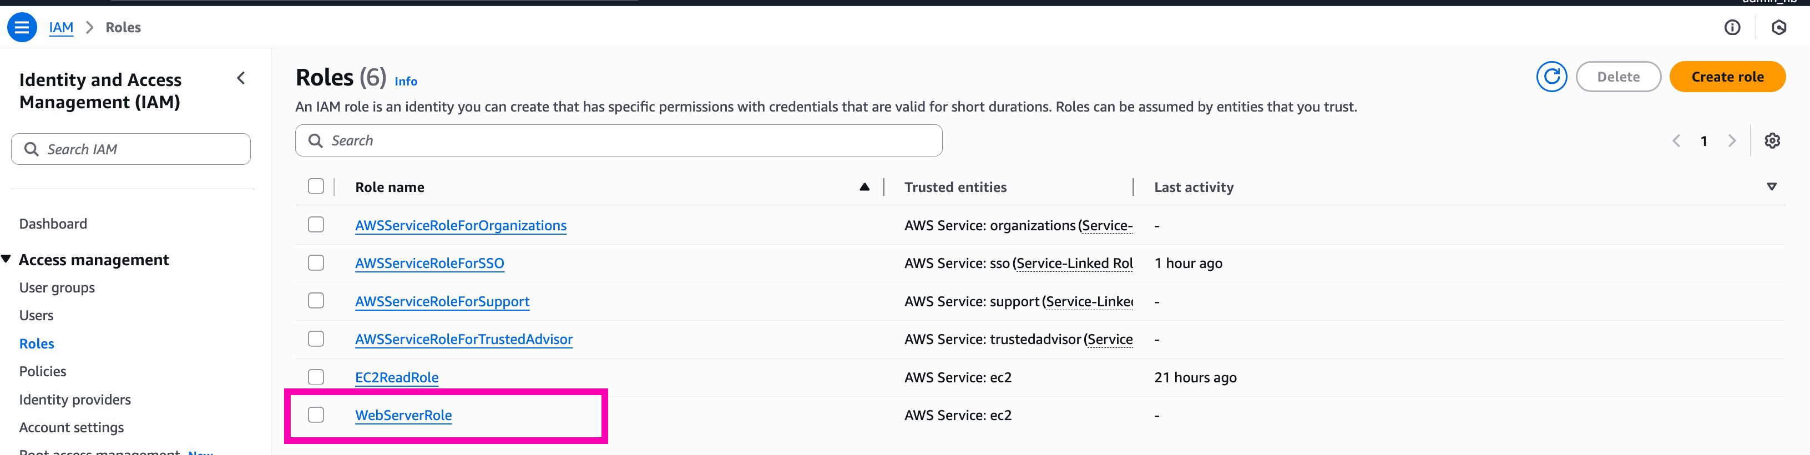Click the hexagon settings icon top right
Image resolution: width=1810 pixels, height=455 pixels.
coord(1778,27)
